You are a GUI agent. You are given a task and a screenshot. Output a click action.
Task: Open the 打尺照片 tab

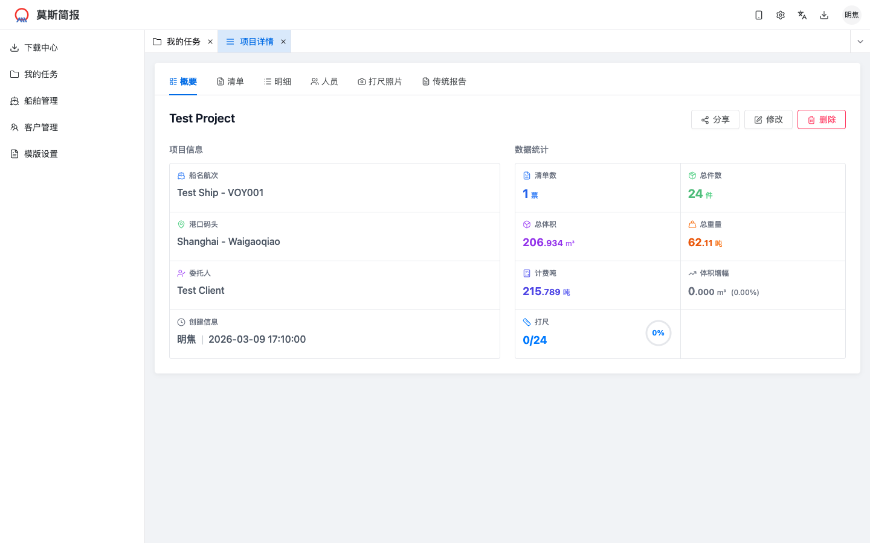[x=380, y=81]
